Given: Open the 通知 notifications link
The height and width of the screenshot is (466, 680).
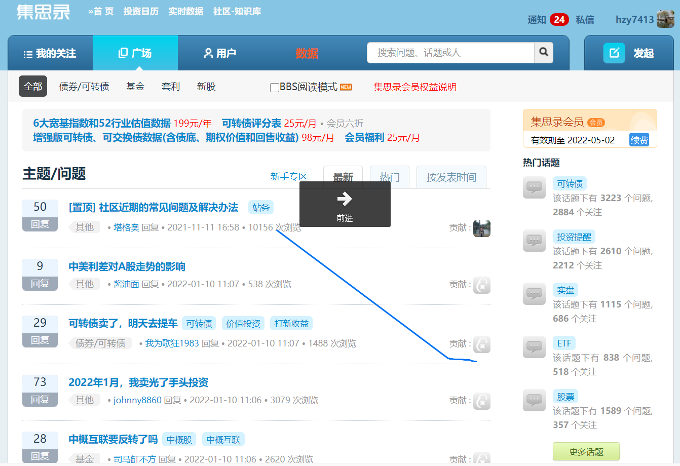Looking at the screenshot, I should point(537,20).
